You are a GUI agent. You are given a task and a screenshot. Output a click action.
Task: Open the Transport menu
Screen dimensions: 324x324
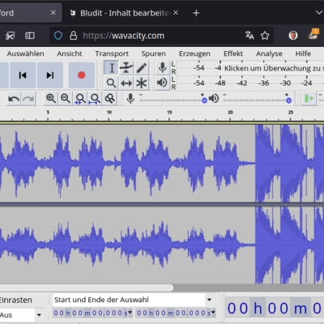click(112, 53)
